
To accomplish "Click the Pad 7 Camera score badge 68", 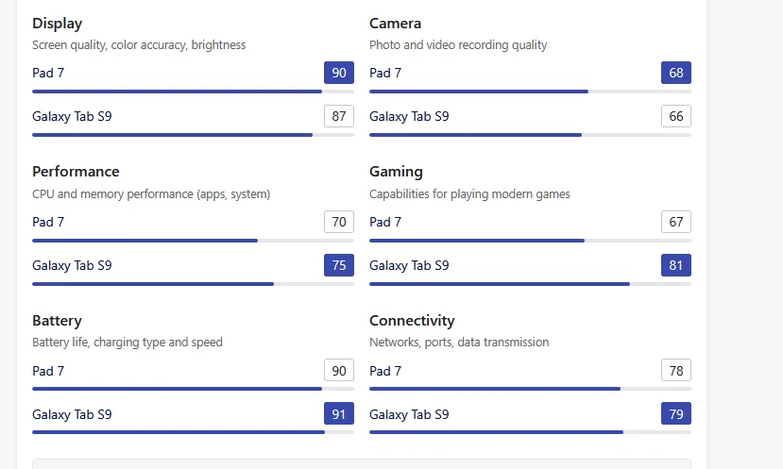I will 676,73.
